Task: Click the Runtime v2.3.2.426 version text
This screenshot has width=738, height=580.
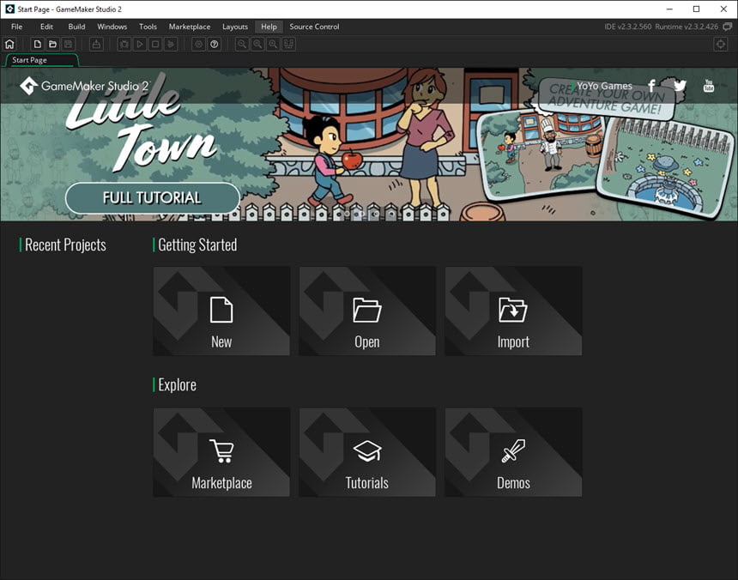Action: coord(687,27)
